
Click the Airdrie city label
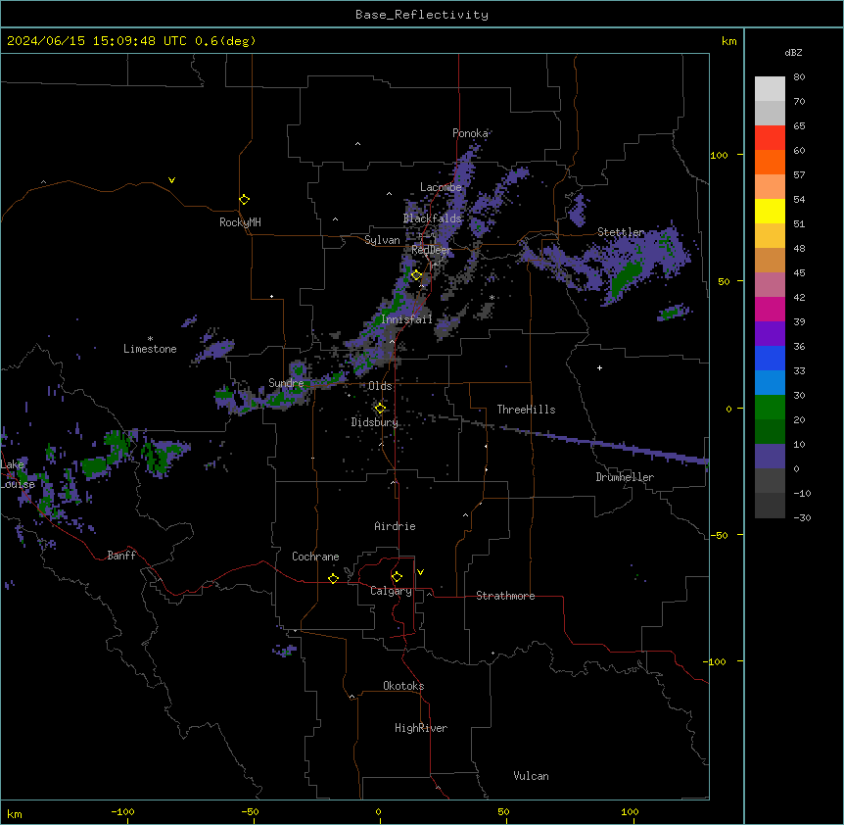[x=395, y=526]
